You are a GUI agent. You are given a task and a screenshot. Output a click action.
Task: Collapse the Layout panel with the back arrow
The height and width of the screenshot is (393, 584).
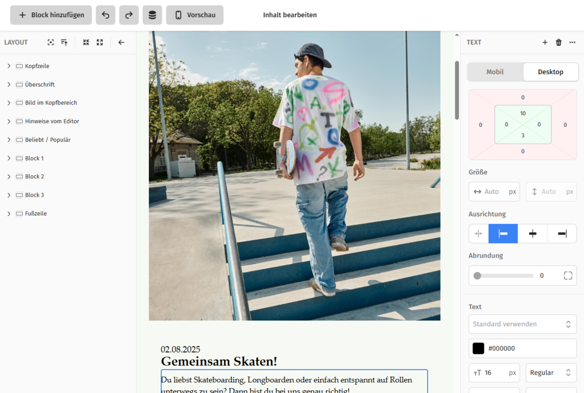click(x=121, y=42)
